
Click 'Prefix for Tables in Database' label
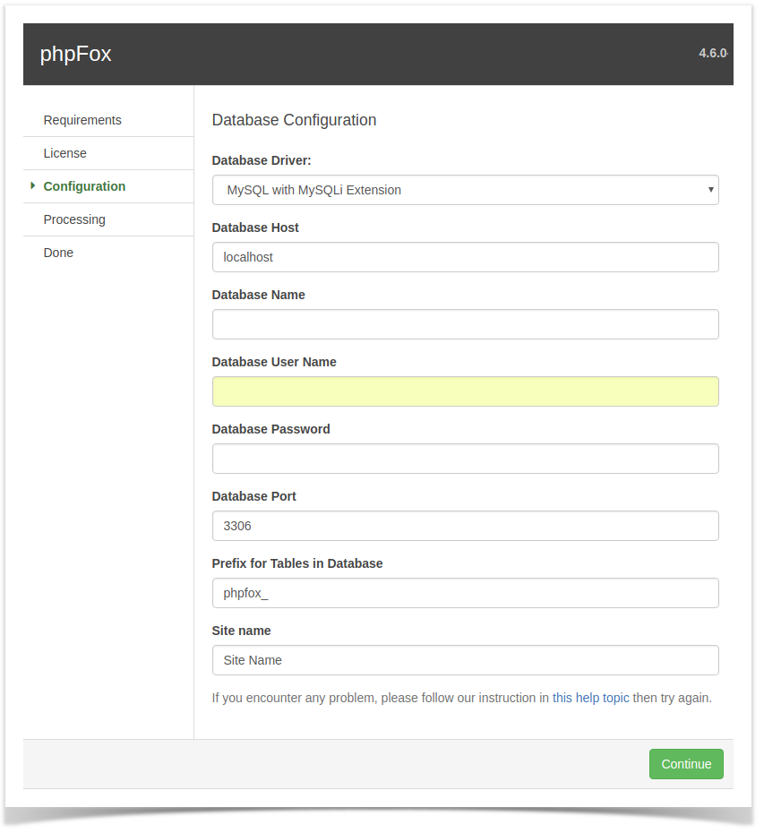coord(297,563)
